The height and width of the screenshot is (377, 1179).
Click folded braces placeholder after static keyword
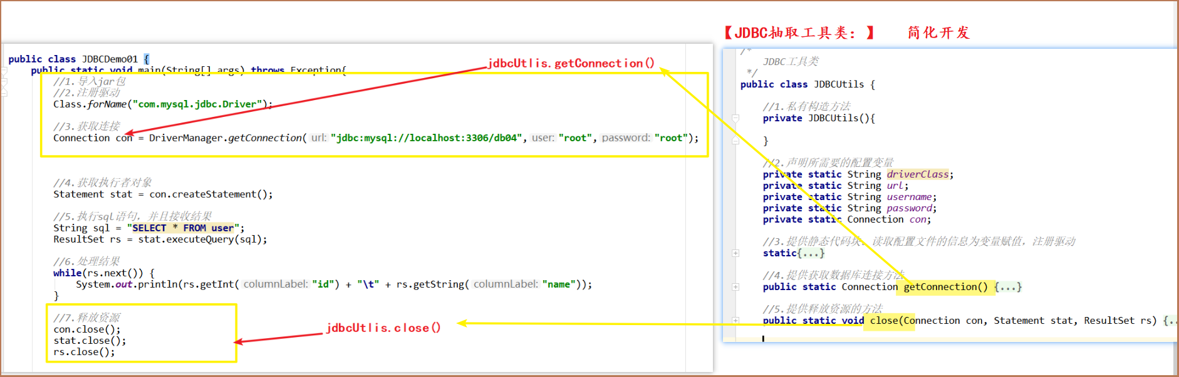click(x=811, y=253)
